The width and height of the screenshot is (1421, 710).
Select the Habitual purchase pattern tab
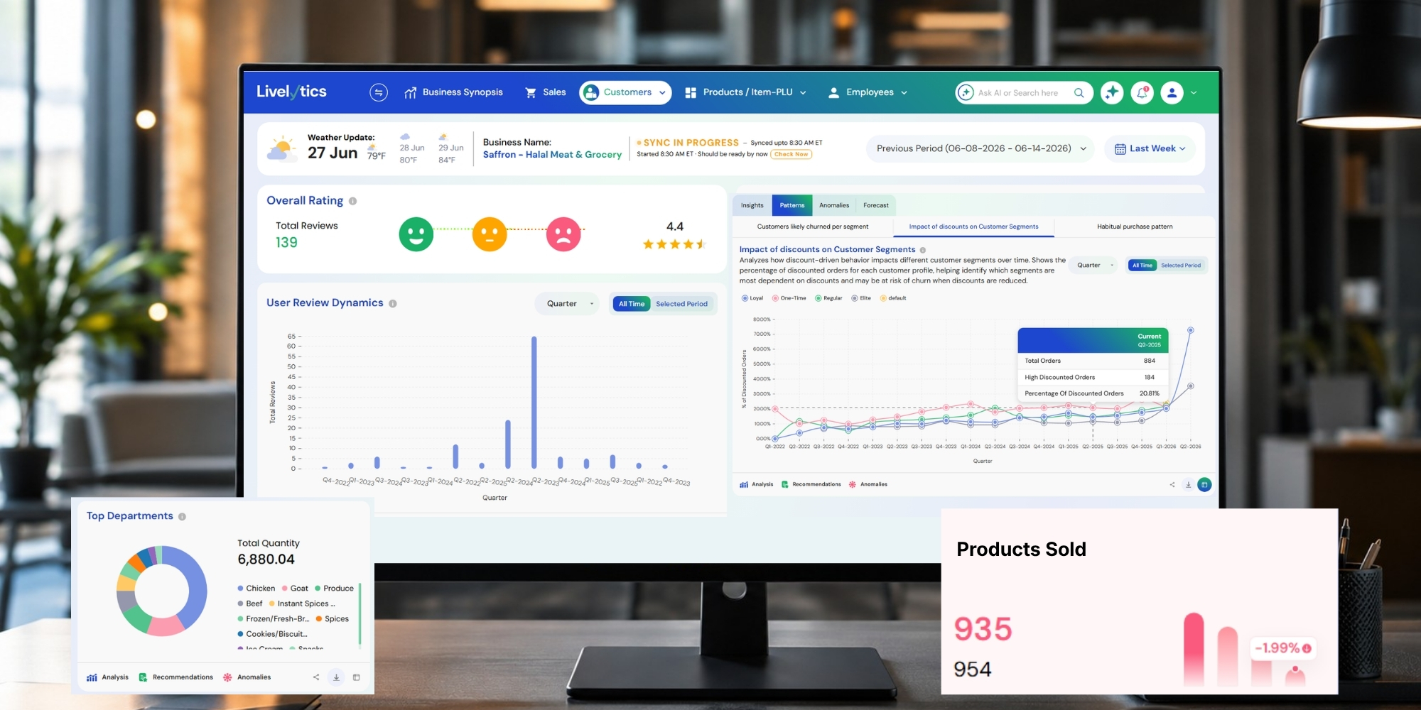point(1135,226)
